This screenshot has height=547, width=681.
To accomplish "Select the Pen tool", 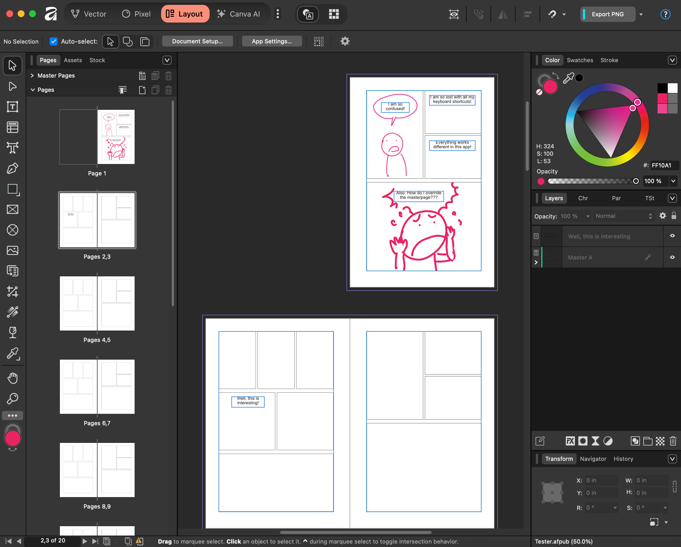I will pos(12,168).
